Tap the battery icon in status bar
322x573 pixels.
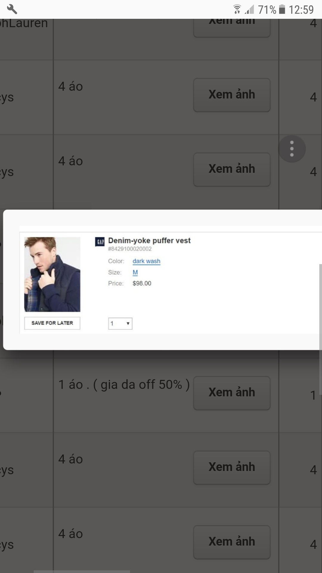[x=282, y=10]
